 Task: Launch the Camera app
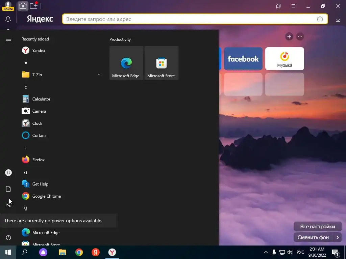coord(62,111)
